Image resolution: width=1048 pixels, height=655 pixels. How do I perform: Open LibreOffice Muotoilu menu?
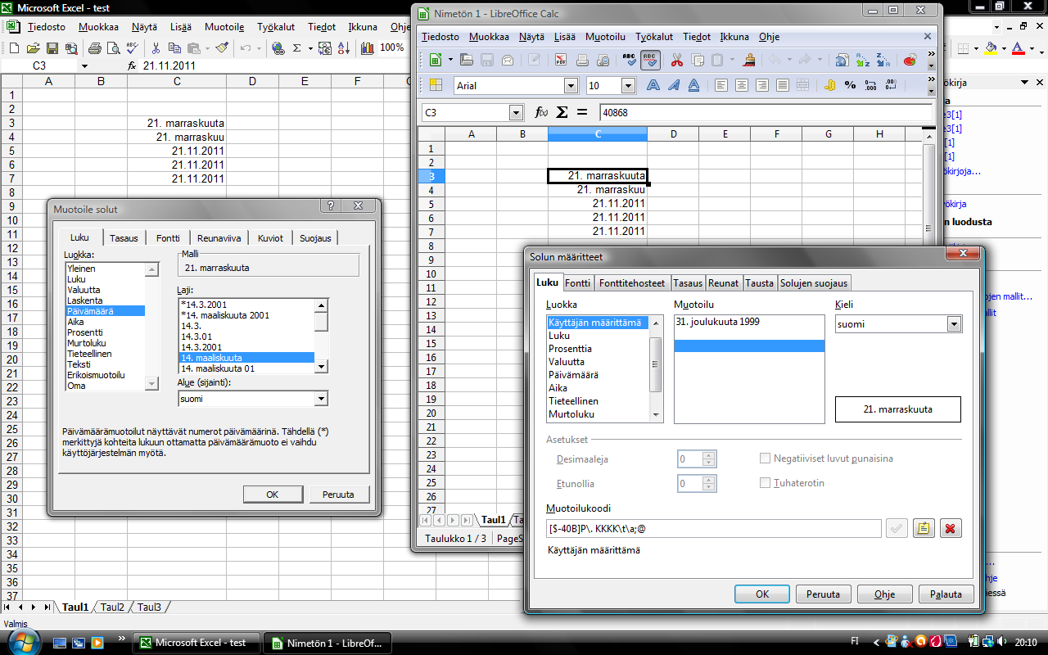click(605, 37)
